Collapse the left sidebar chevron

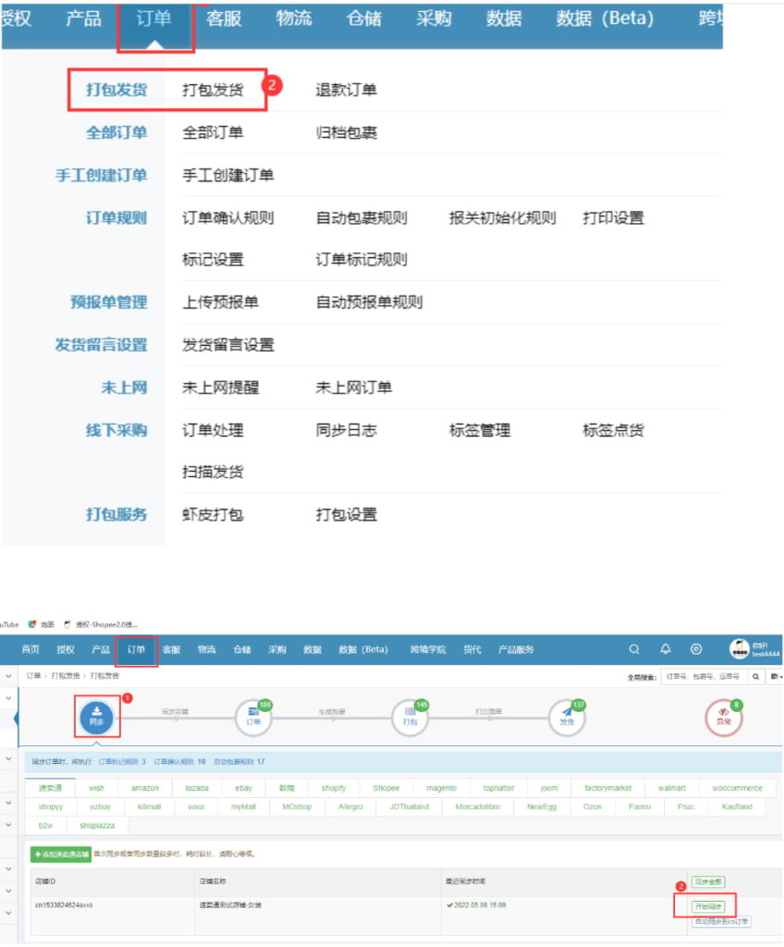7,675
